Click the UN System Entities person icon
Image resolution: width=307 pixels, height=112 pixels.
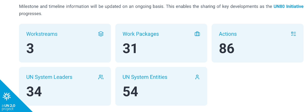[197, 77]
